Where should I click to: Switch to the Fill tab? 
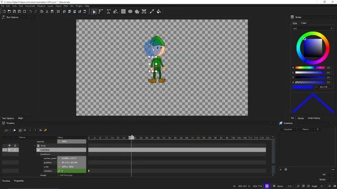point(292,118)
